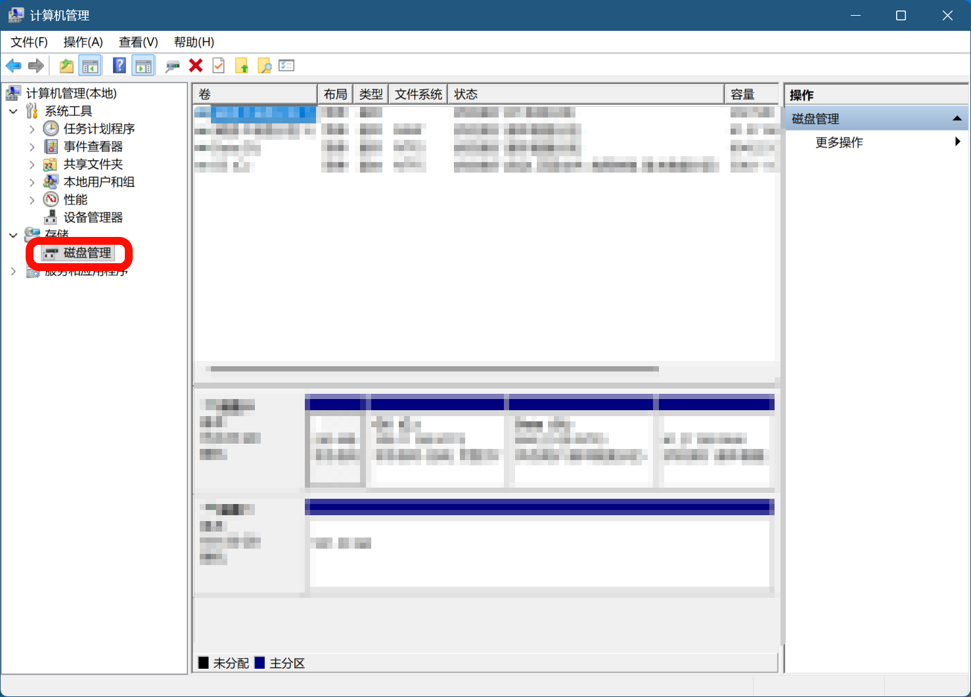Open the 操作(A) menu
971x697 pixels.
[83, 42]
